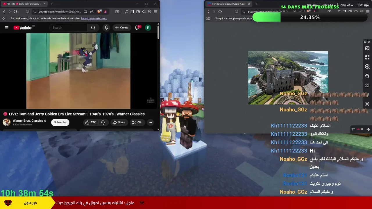Click the Fort la Latte castle preview image

click(x=288, y=78)
